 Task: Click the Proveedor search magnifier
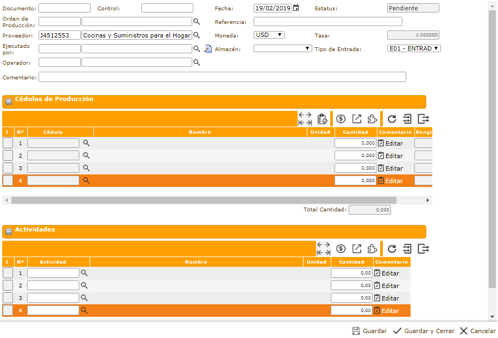197,35
